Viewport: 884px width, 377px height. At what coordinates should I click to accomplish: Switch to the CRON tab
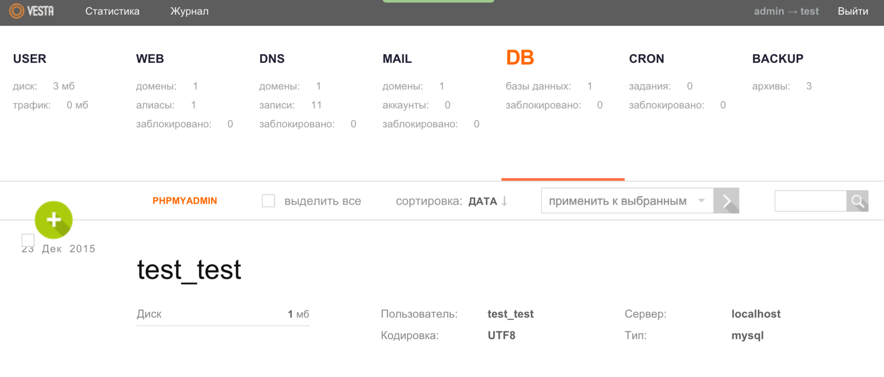[x=646, y=59]
